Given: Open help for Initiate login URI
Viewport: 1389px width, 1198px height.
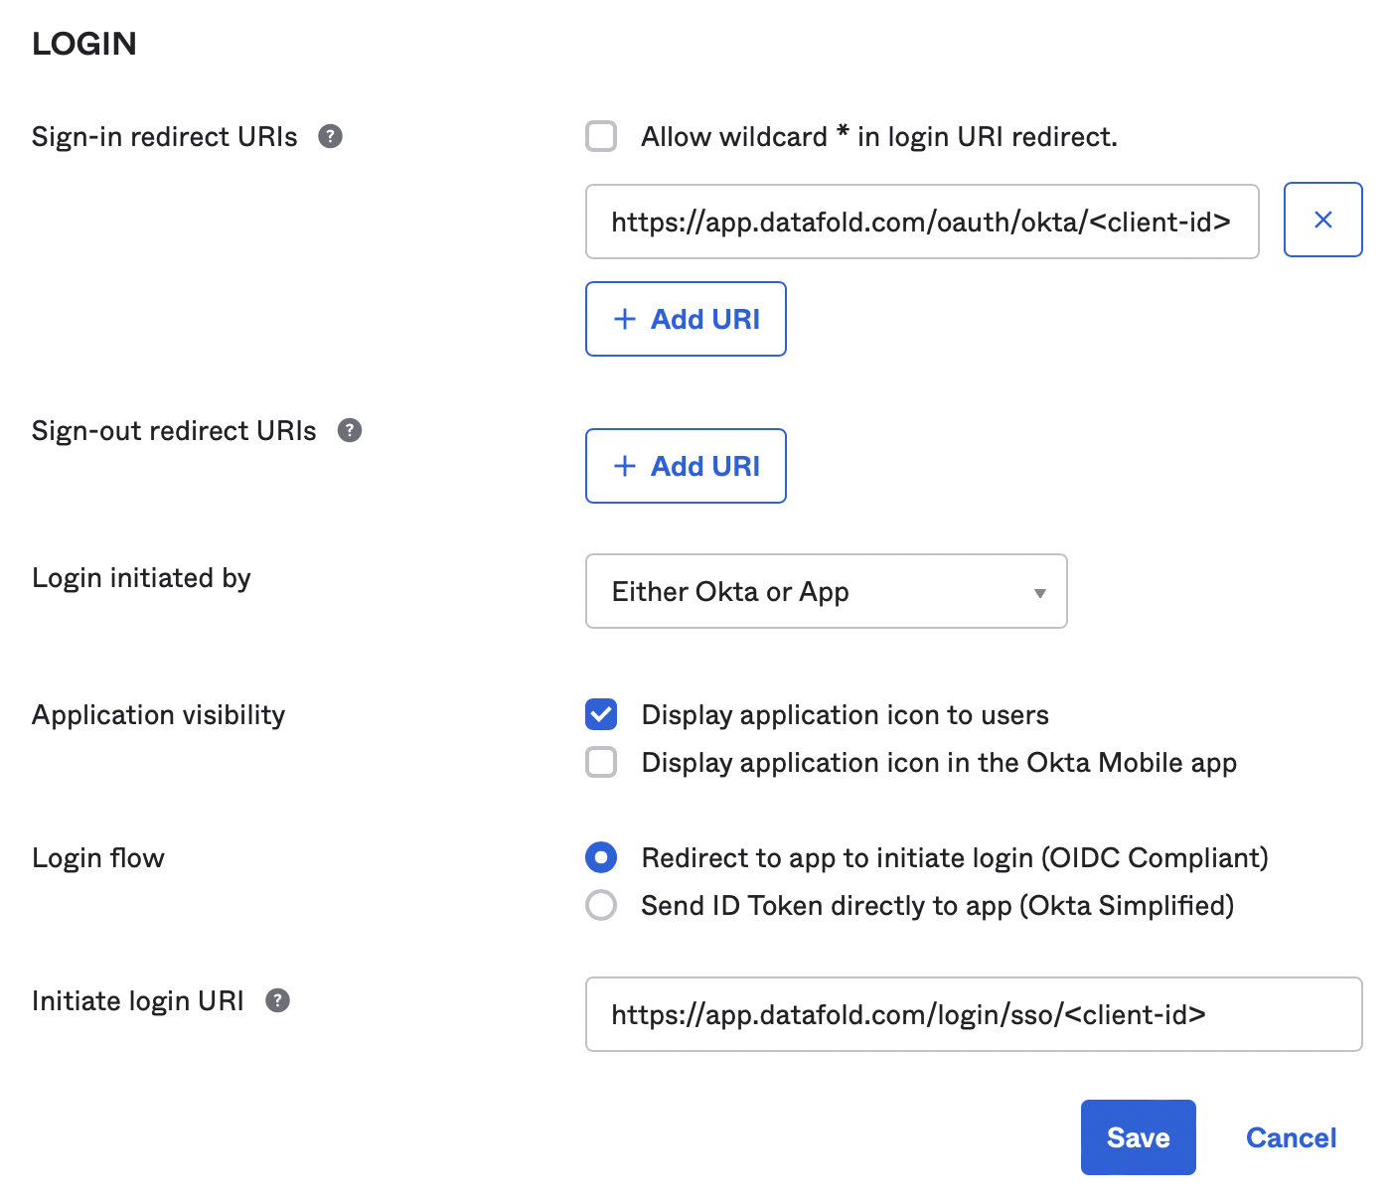Looking at the screenshot, I should tap(278, 1000).
